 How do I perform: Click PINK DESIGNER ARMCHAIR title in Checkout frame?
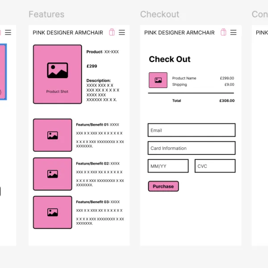coord(179,33)
